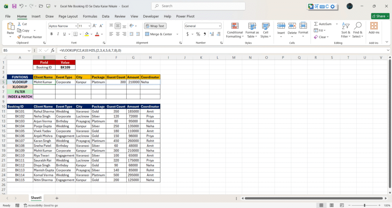Click the Align Left icon
The height and width of the screenshot is (208, 392).
(x=111, y=34)
